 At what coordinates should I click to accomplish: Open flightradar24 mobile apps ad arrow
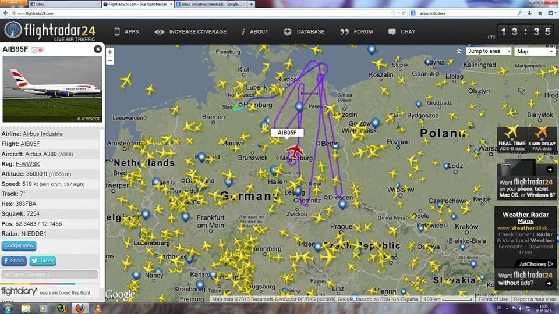click(550, 170)
